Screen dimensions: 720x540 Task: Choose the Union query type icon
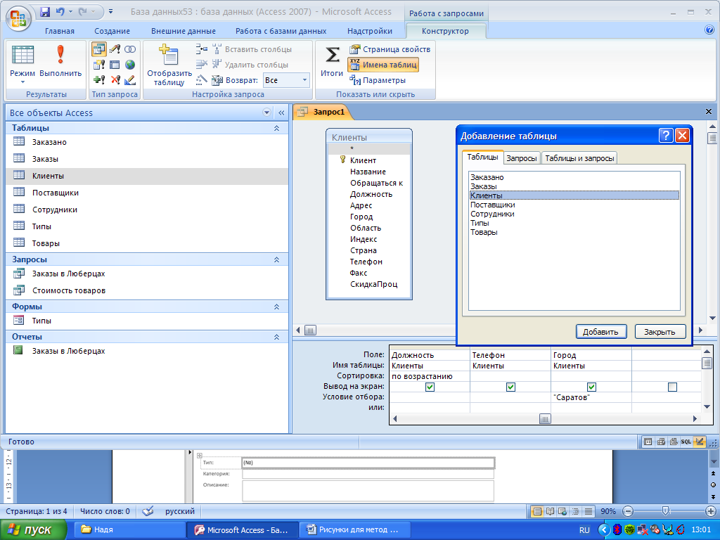(x=130, y=49)
